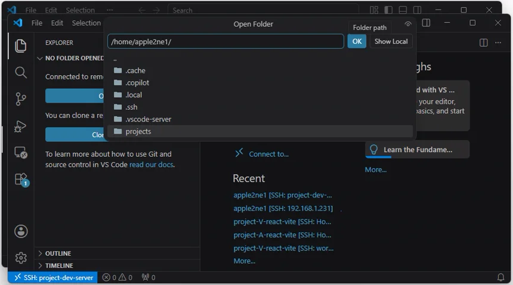Open notifications bell in status bar
The width and height of the screenshot is (513, 285).
click(500, 277)
